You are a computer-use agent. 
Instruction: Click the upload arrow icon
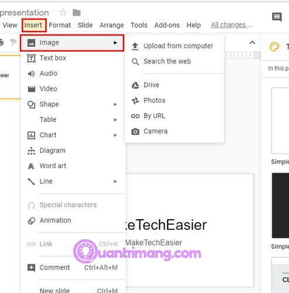click(x=135, y=46)
